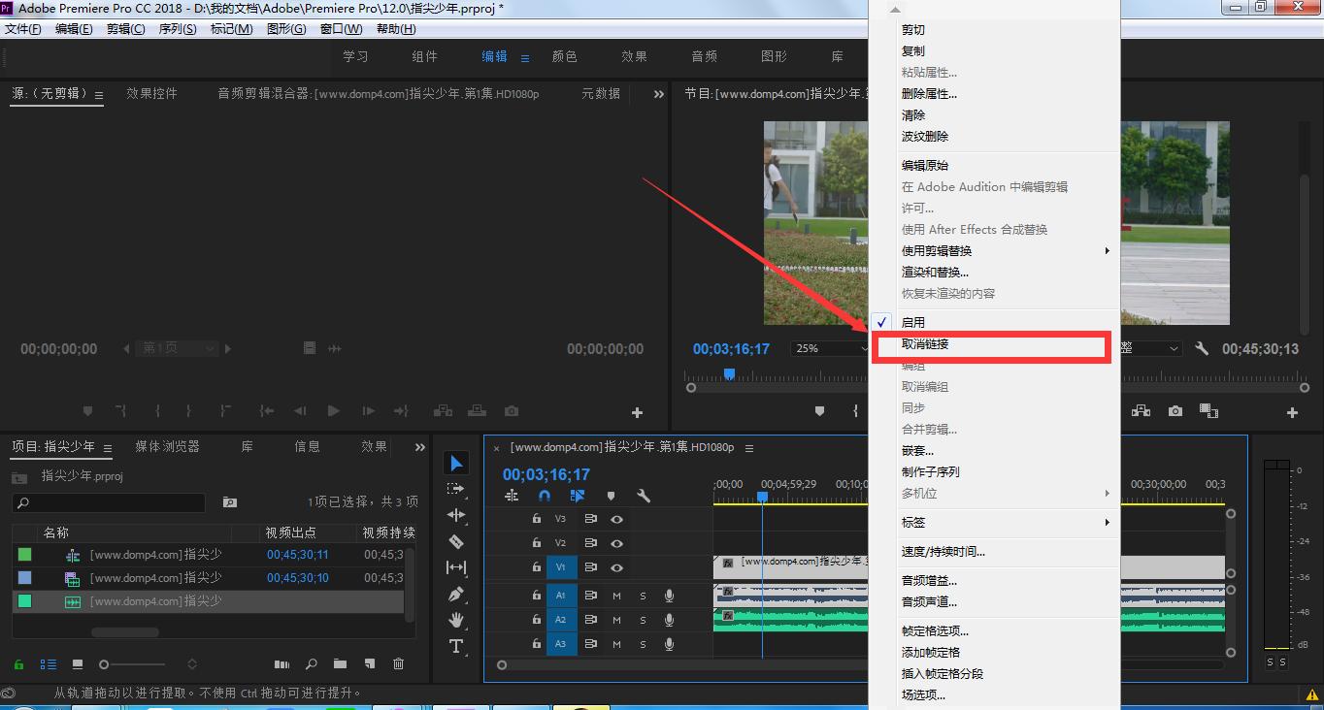Open the 窗口 menu in menu bar
The image size is (1324, 710).
coord(340,28)
